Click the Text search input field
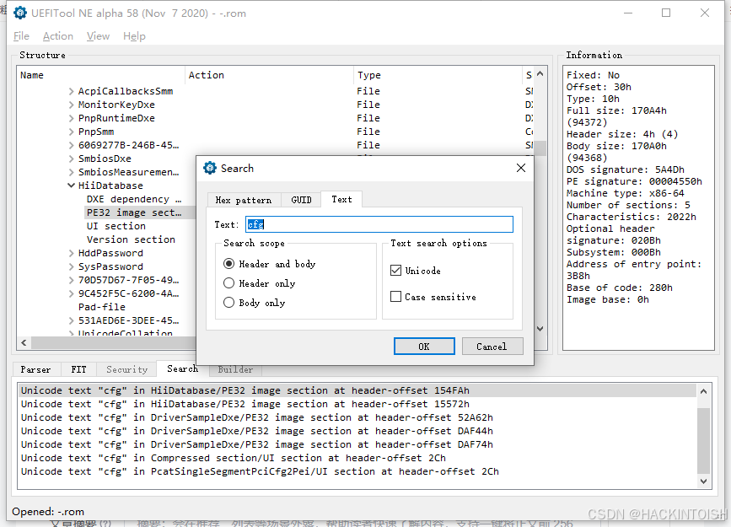The image size is (731, 527). tap(379, 224)
